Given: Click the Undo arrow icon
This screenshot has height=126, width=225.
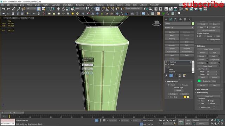Looking at the screenshot, I should pyautogui.click(x=4, y=9).
